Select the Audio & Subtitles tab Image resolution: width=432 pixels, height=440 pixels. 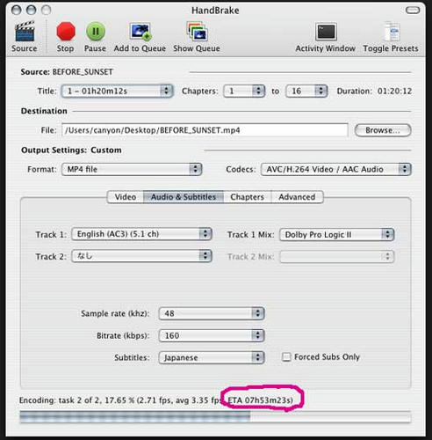click(184, 197)
